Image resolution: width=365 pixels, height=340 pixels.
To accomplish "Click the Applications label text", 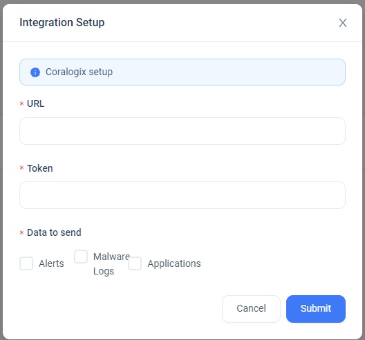I will [174, 263].
